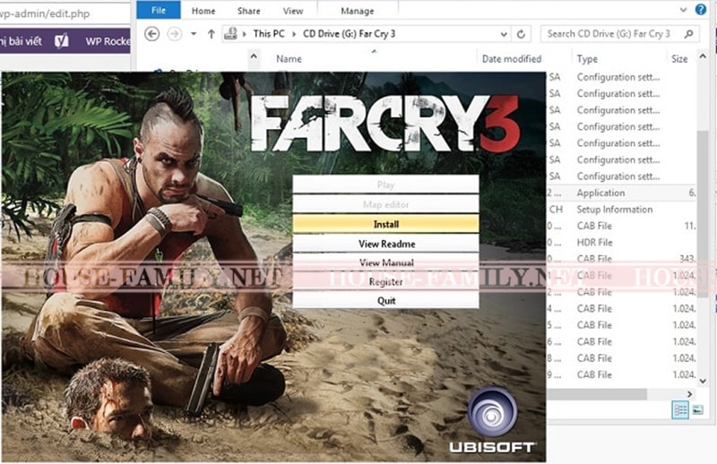Go back with Explorer back arrow

tap(151, 34)
